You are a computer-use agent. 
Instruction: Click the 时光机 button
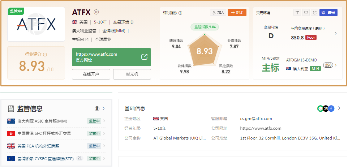click(132, 74)
